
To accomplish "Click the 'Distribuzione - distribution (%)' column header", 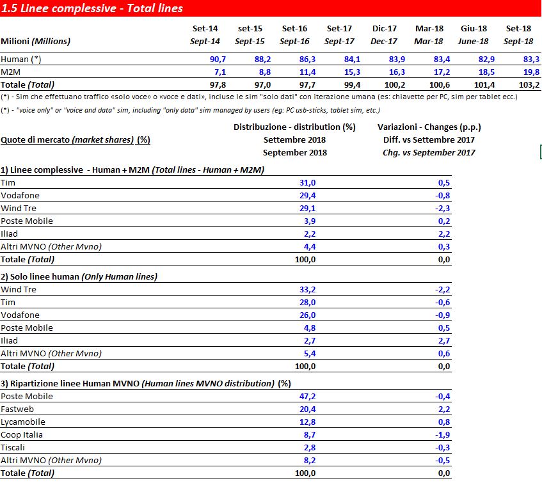I will [x=294, y=127].
